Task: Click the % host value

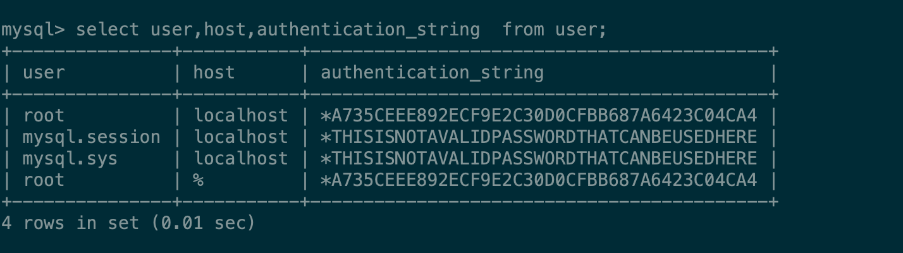Action: (198, 180)
